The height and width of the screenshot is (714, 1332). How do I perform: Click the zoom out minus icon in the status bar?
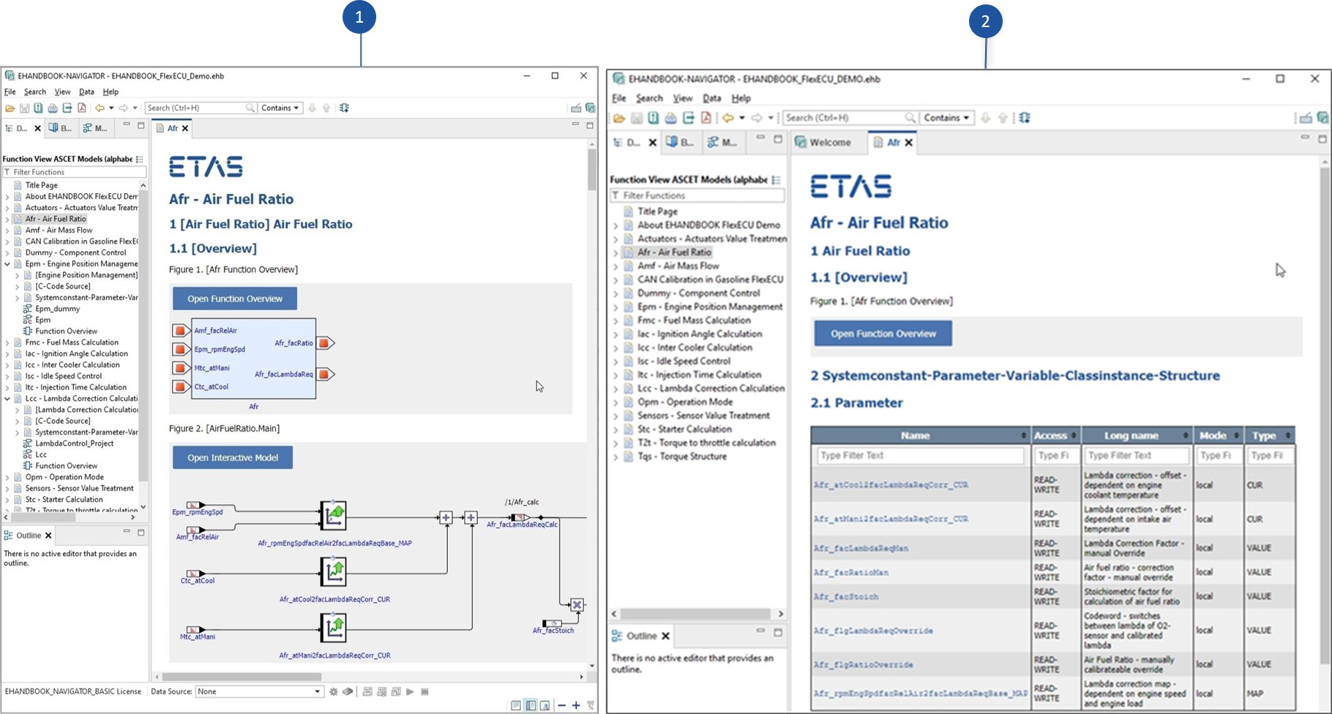[561, 705]
